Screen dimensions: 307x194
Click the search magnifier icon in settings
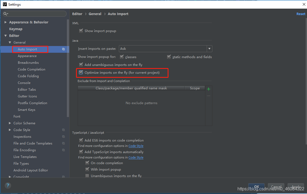click(x=6, y=14)
